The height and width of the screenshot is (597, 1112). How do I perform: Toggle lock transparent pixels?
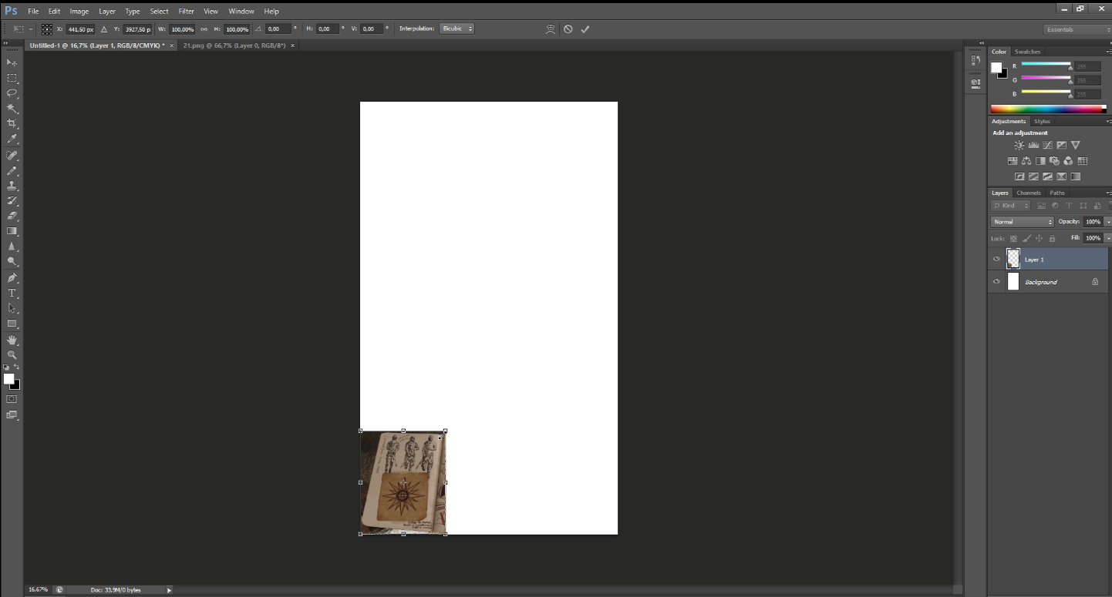click(1013, 239)
